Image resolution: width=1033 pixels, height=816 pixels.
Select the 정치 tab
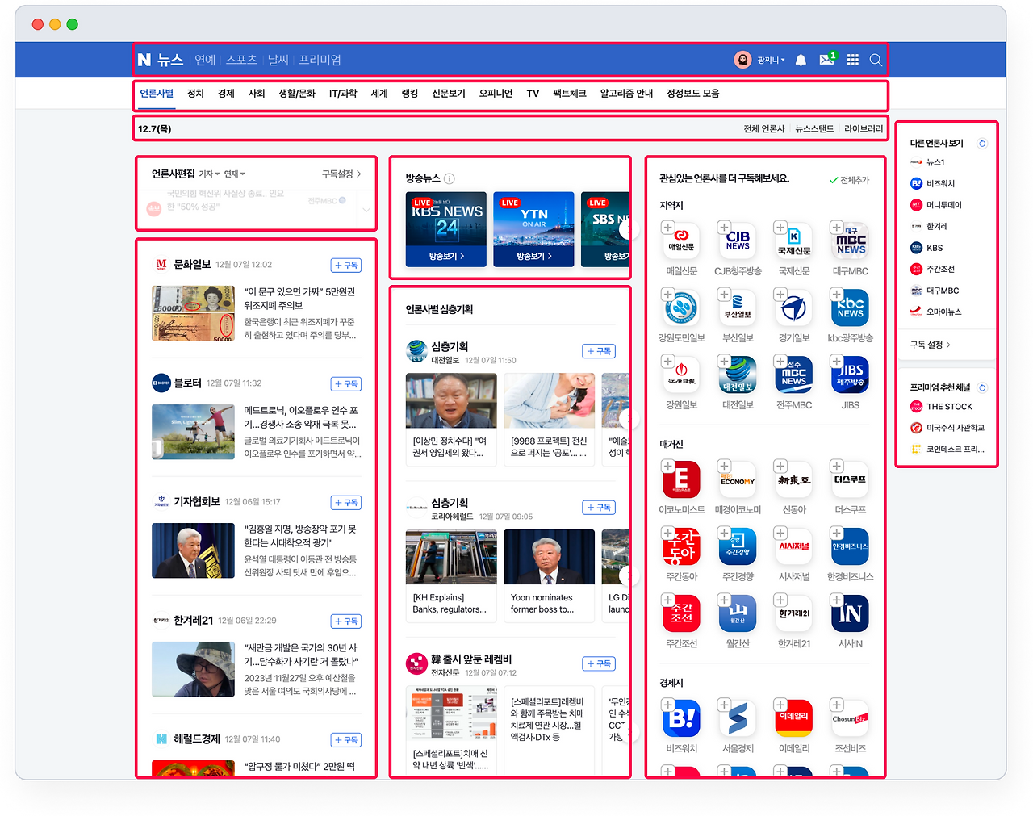(195, 94)
